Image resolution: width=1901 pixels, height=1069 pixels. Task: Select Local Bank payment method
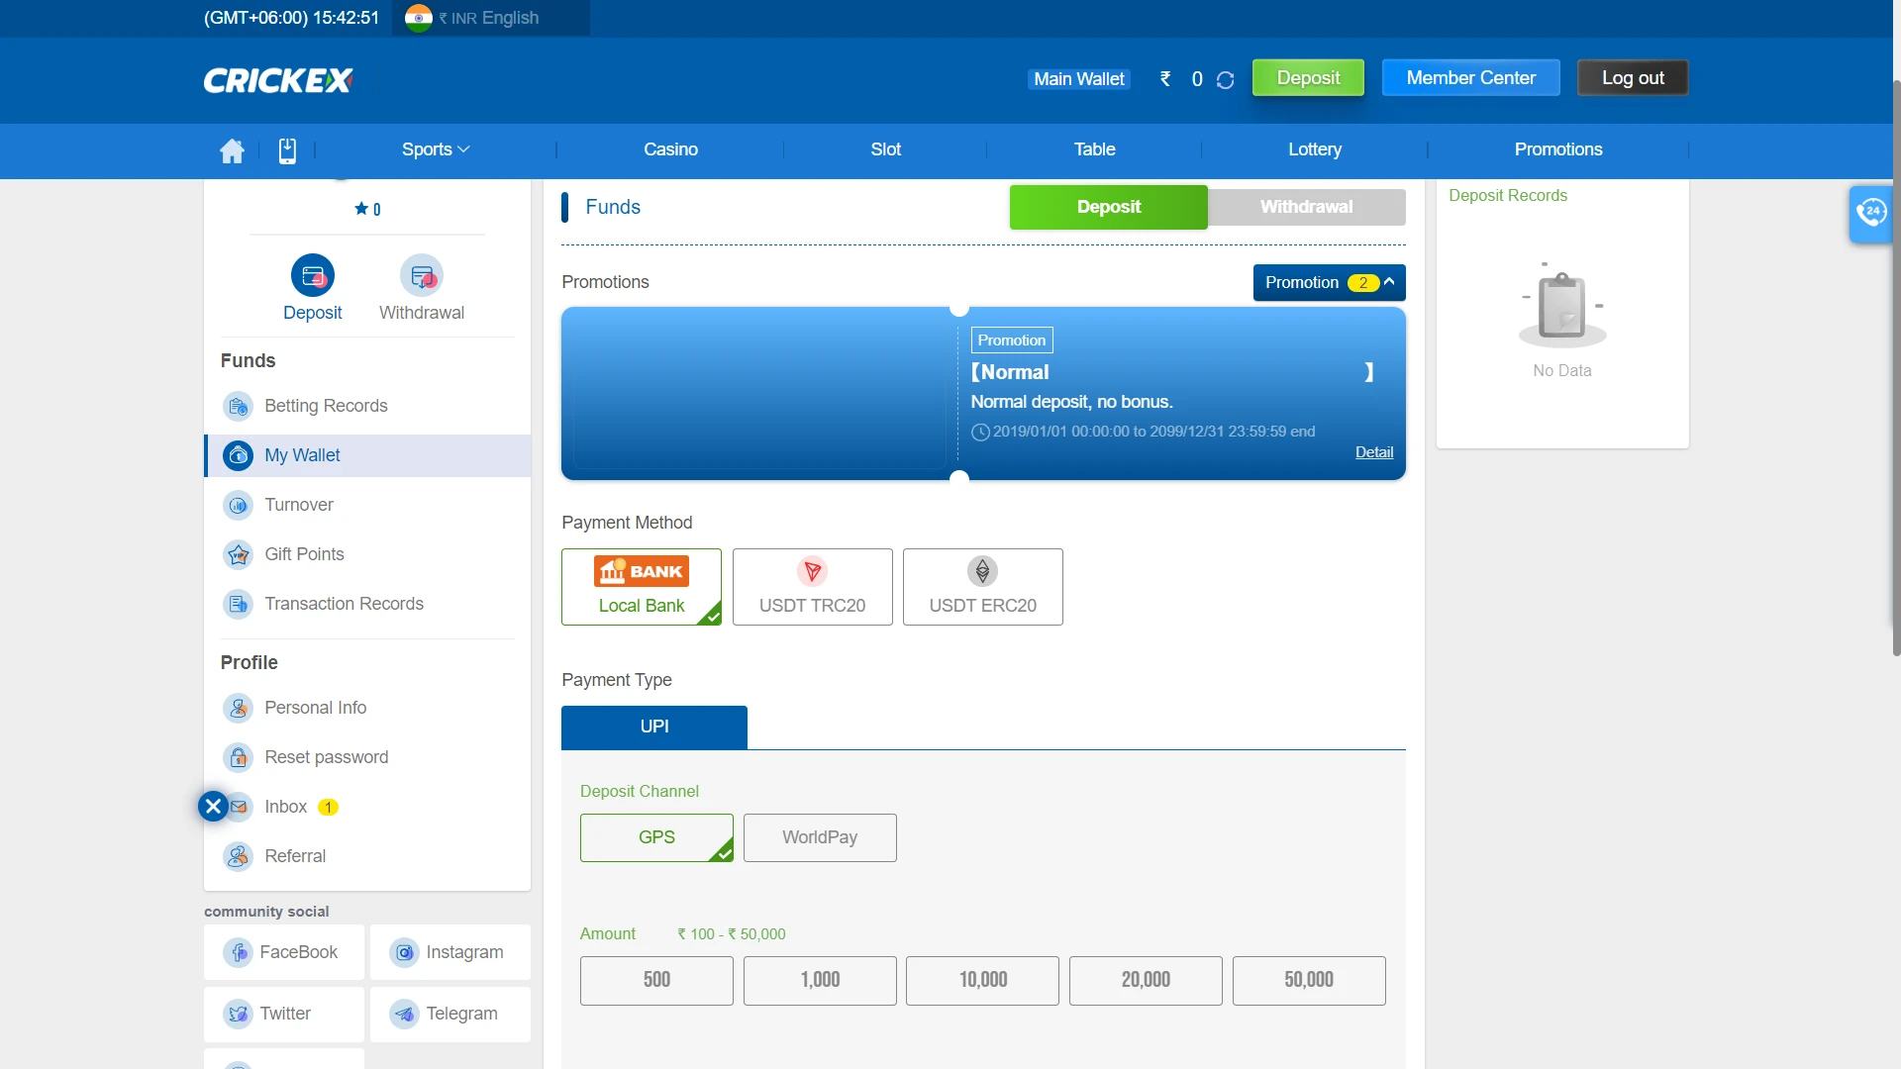(x=642, y=587)
